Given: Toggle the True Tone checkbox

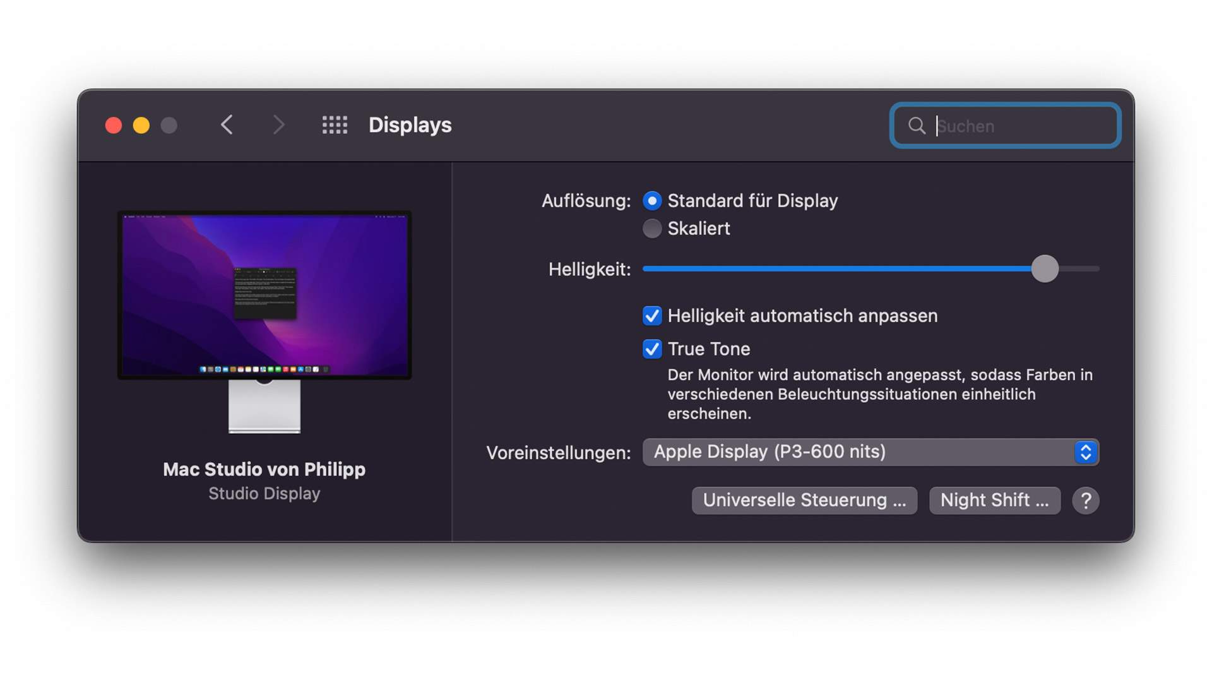Looking at the screenshot, I should tap(652, 349).
